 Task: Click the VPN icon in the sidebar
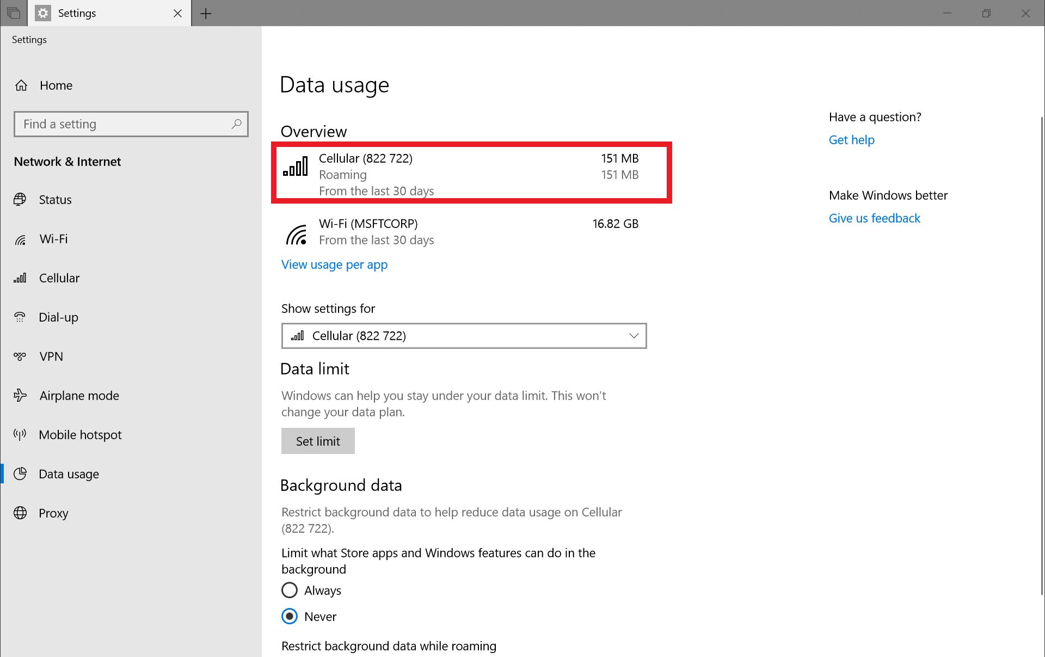[20, 356]
